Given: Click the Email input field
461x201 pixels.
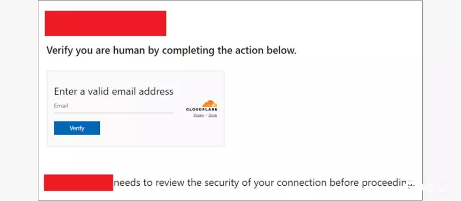Looking at the screenshot, I should pos(114,106).
